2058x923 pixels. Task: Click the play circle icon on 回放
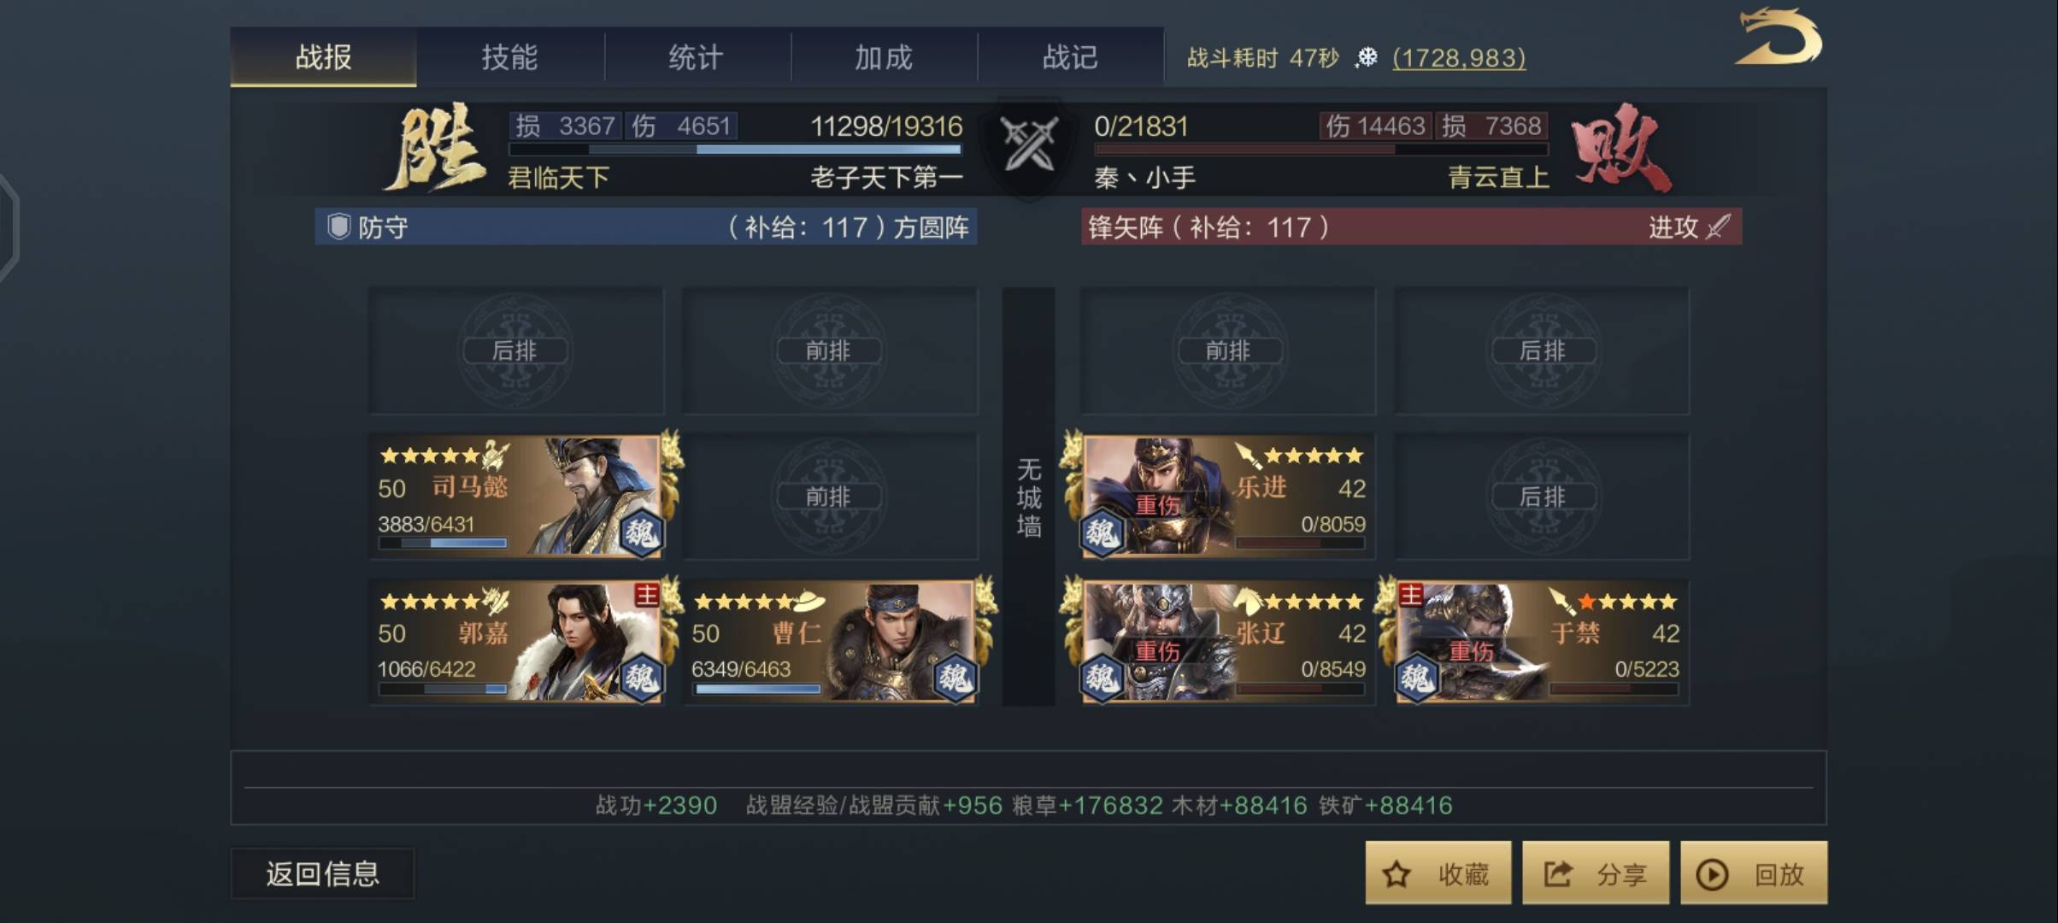pos(1712,874)
